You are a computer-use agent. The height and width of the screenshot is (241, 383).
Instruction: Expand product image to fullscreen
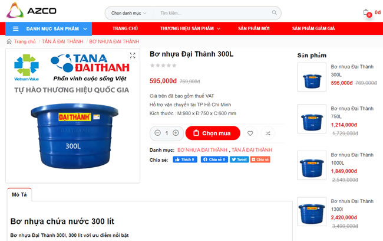coord(133,56)
